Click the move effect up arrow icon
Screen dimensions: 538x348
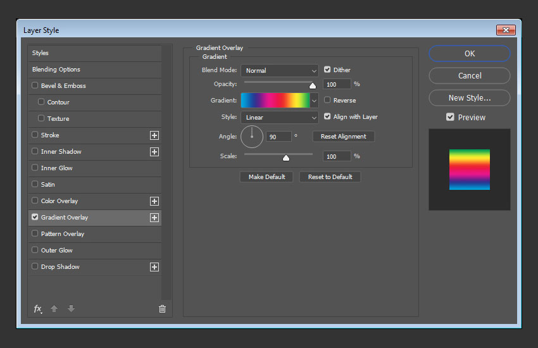pyautogui.click(x=54, y=309)
